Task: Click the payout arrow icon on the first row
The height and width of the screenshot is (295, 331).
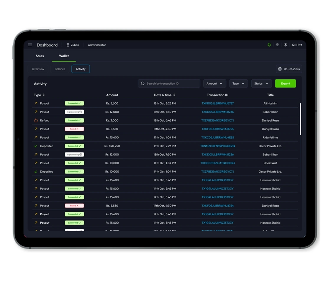Action: coord(37,103)
